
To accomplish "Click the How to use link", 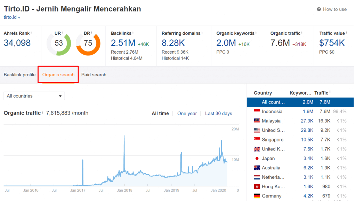I will [x=335, y=9].
